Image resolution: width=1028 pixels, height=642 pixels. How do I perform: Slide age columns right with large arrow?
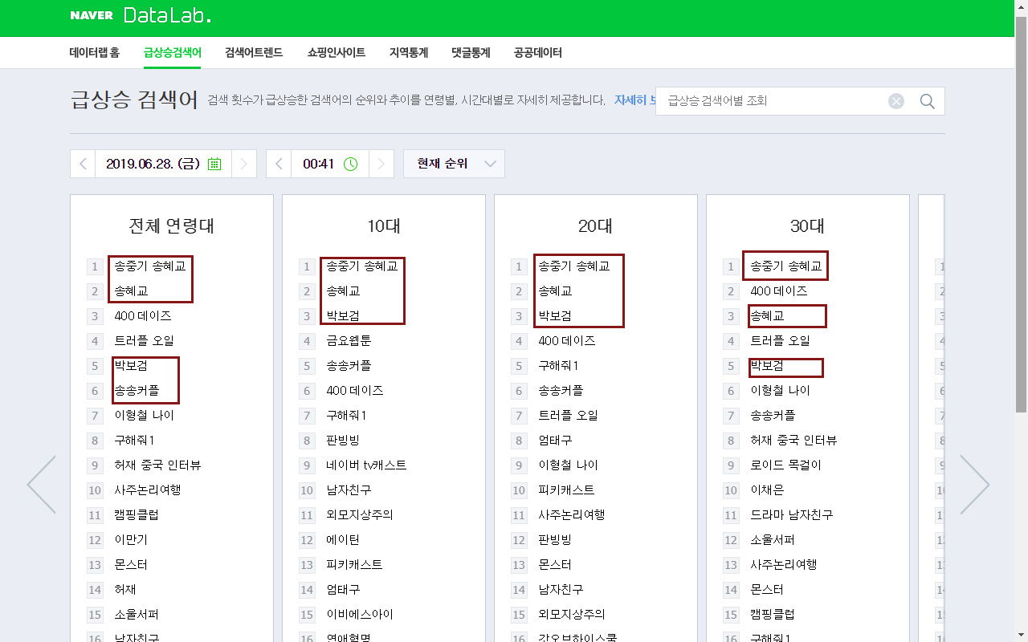(x=974, y=485)
